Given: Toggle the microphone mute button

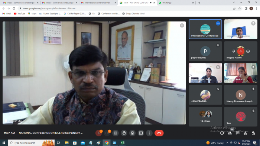Looking at the screenshot, I should click(98, 133).
